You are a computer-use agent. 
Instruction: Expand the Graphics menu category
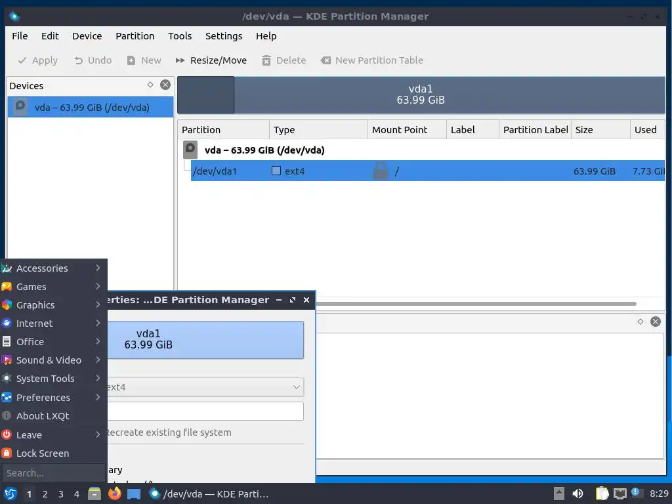(x=54, y=305)
